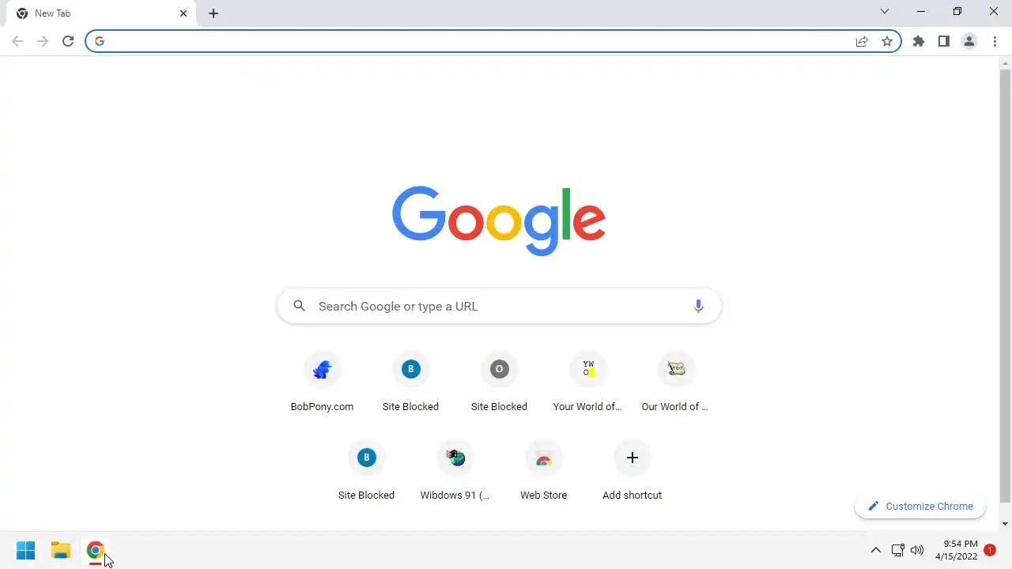Expand the tab search chevron
This screenshot has width=1012, height=569.
885,11
